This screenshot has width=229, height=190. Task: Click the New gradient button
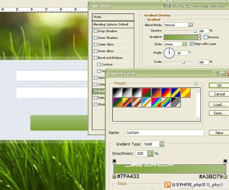click(219, 133)
